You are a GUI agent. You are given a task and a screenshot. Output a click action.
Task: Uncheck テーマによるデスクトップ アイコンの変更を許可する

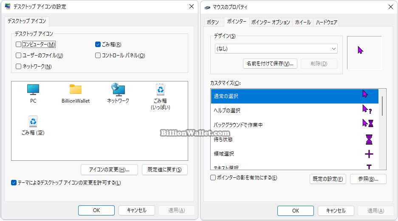(14, 183)
